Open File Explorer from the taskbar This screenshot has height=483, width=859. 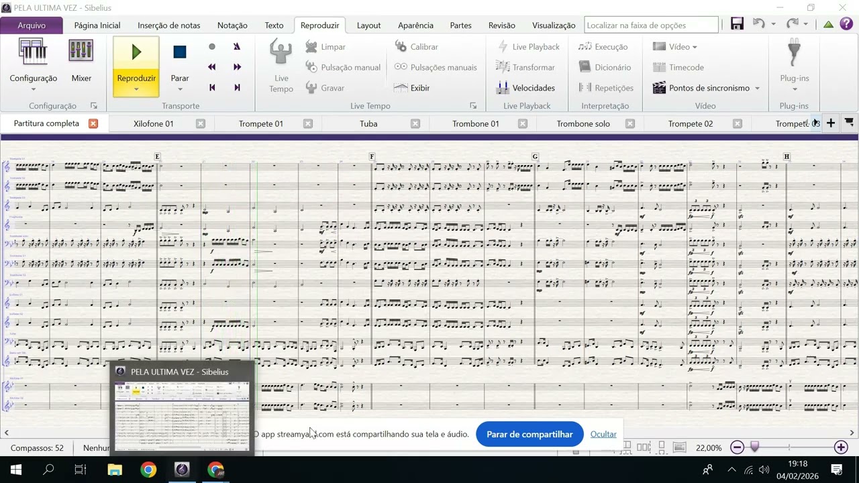point(115,470)
